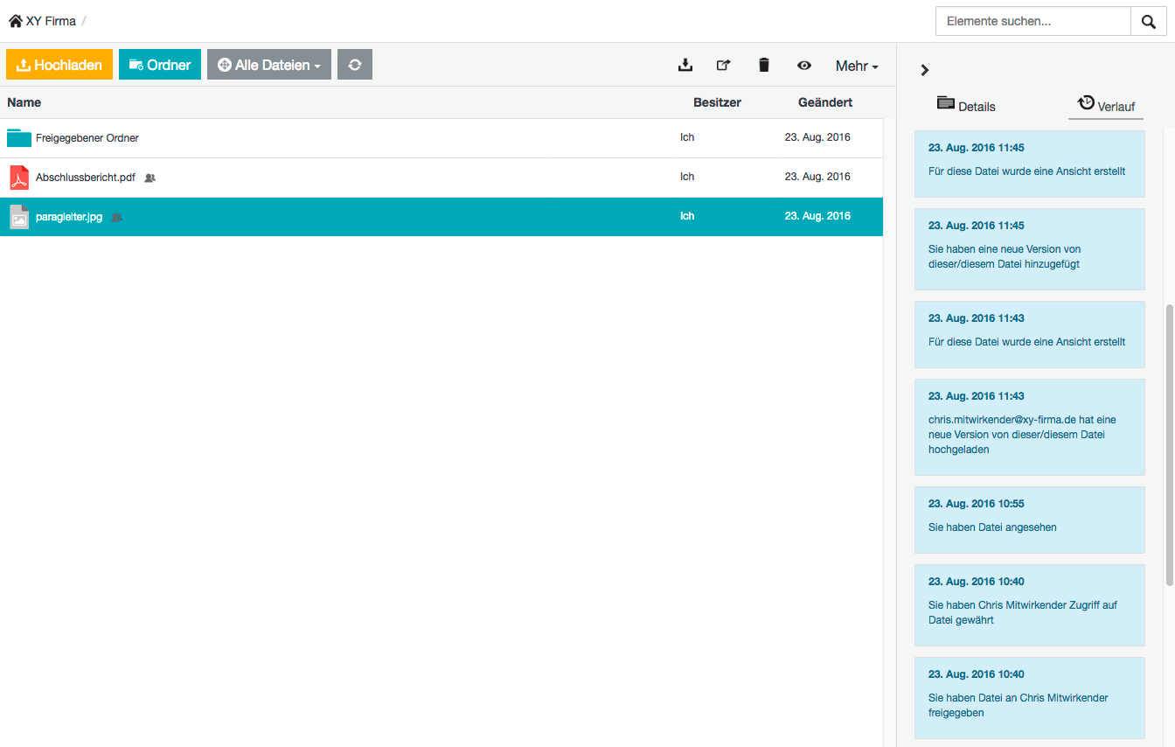Select the Verlauf tab
Image resolution: width=1175 pixels, height=747 pixels.
click(x=1106, y=105)
